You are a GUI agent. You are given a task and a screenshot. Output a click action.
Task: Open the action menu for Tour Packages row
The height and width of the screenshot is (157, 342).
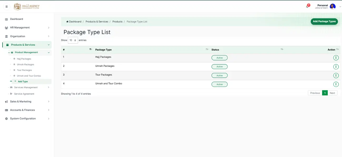[x=336, y=75]
